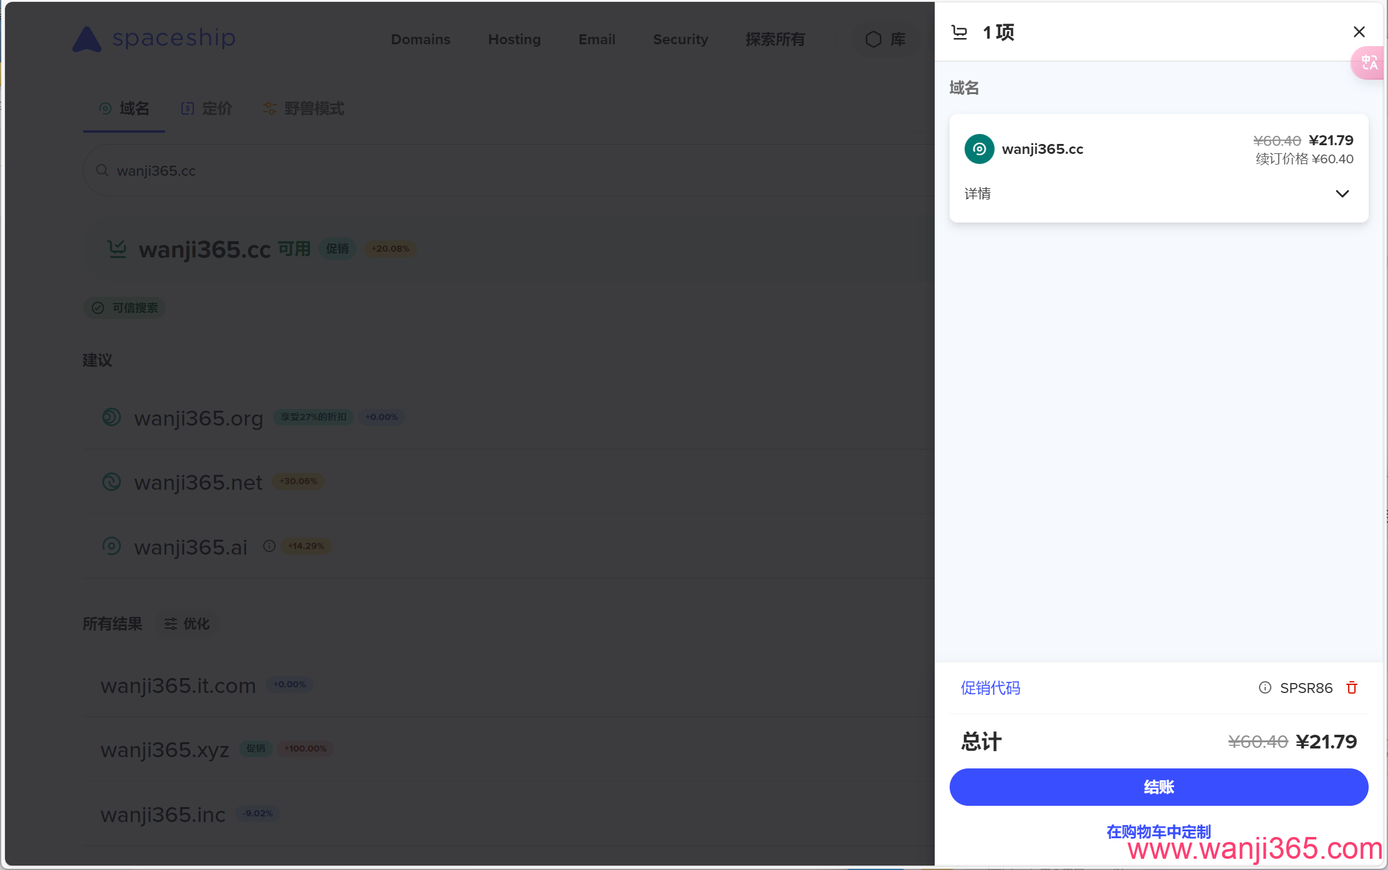
Task: Switch to the 野兽模式 tab
Action: (x=303, y=109)
